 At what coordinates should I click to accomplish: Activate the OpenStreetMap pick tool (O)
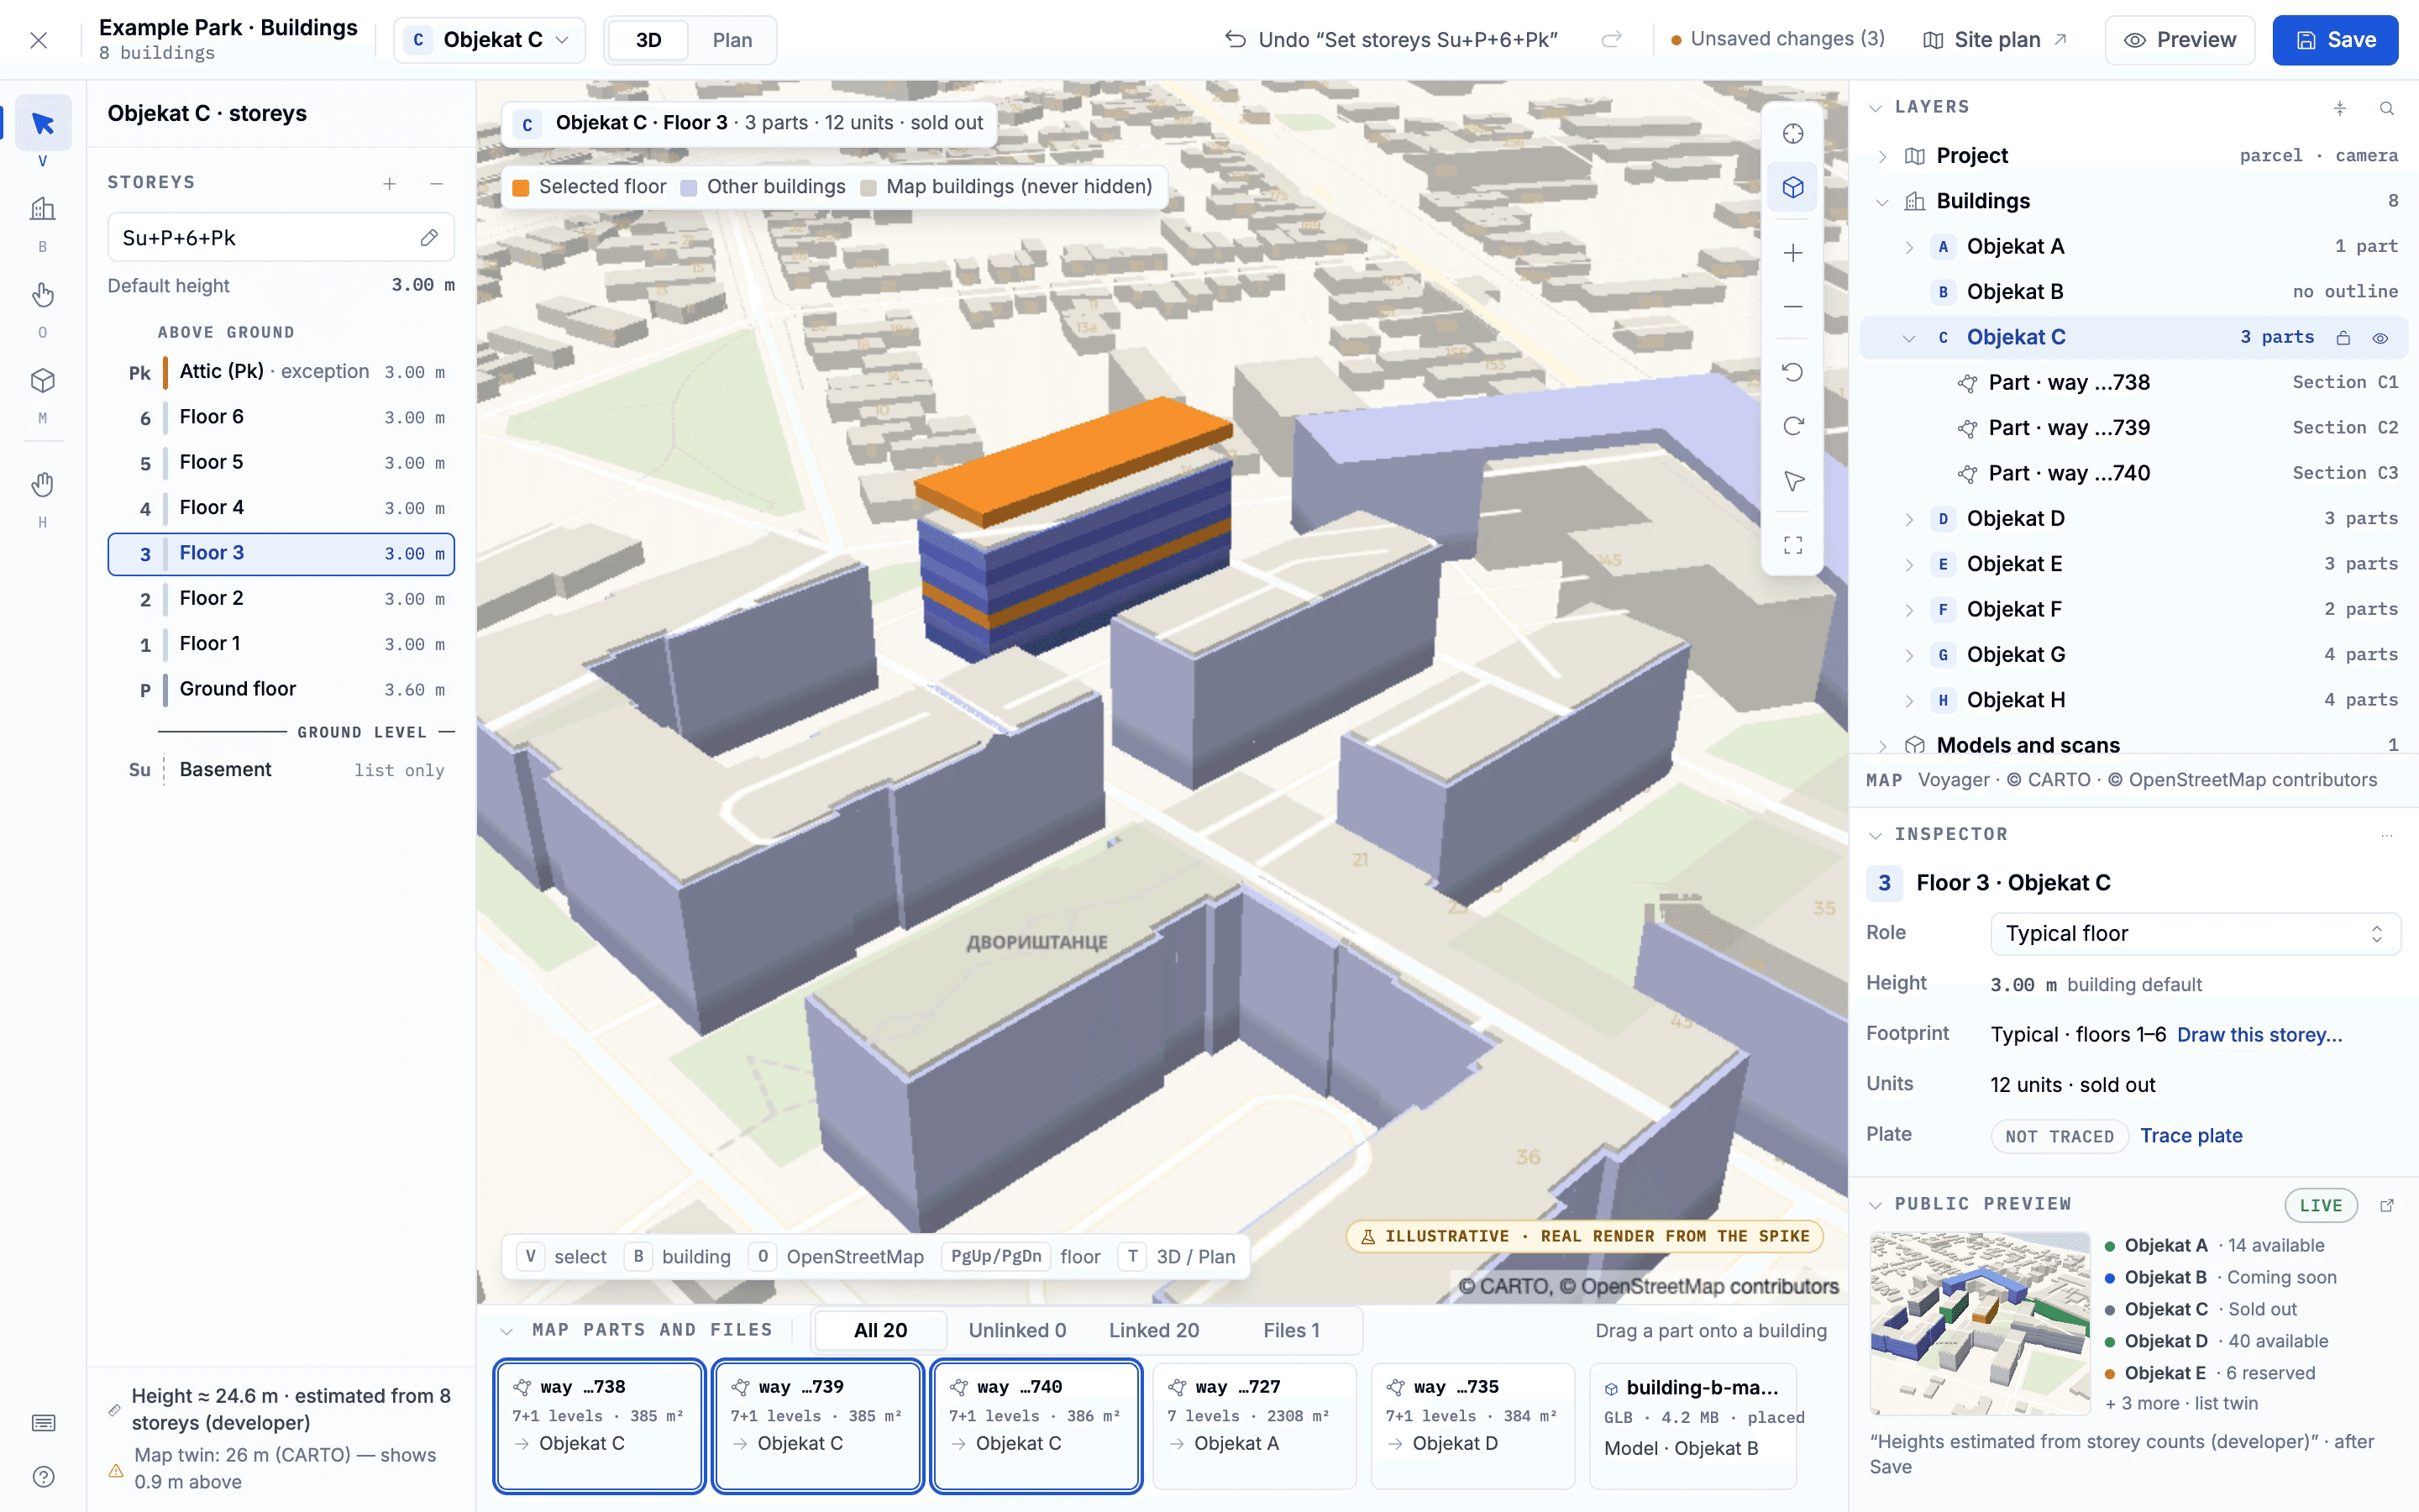tap(42, 295)
